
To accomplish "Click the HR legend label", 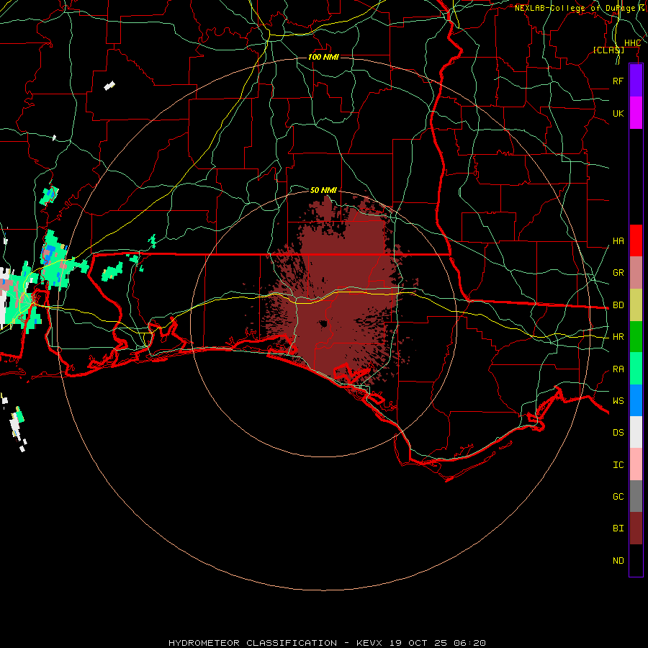I will pos(618,337).
